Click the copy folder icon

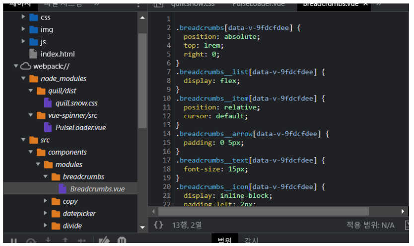pyautogui.click(x=56, y=201)
